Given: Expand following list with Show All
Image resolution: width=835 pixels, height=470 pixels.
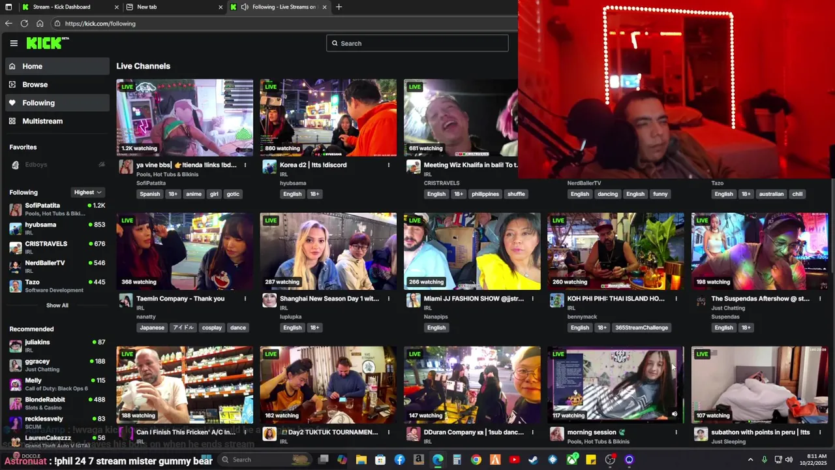Looking at the screenshot, I should click(x=57, y=305).
